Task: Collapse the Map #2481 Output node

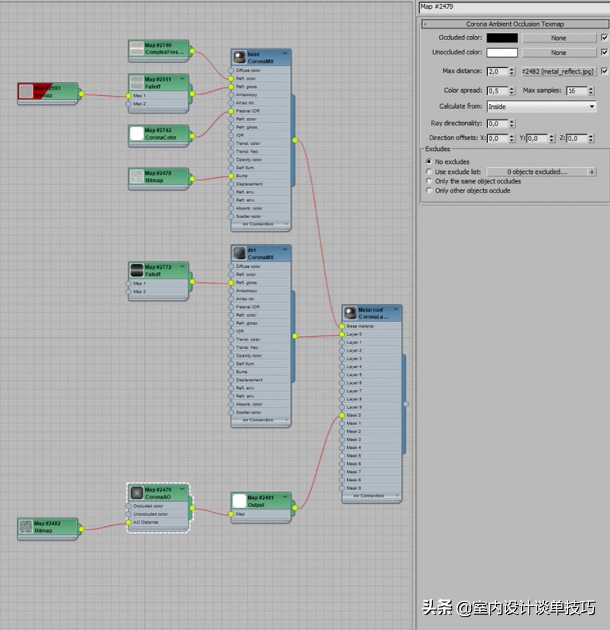Action: [285, 496]
